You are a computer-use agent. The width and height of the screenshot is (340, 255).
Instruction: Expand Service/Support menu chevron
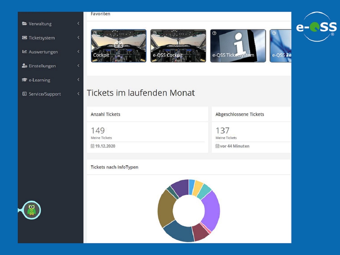[78, 94]
